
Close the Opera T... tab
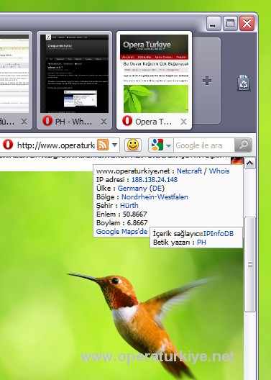(183, 122)
